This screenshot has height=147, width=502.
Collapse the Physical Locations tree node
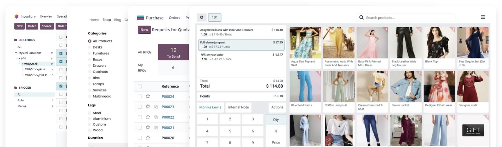[x=16, y=53]
